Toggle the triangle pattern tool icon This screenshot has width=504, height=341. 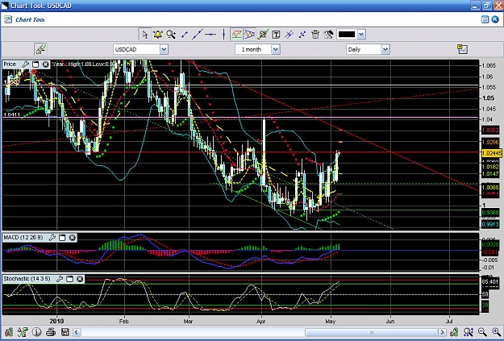pos(249,34)
